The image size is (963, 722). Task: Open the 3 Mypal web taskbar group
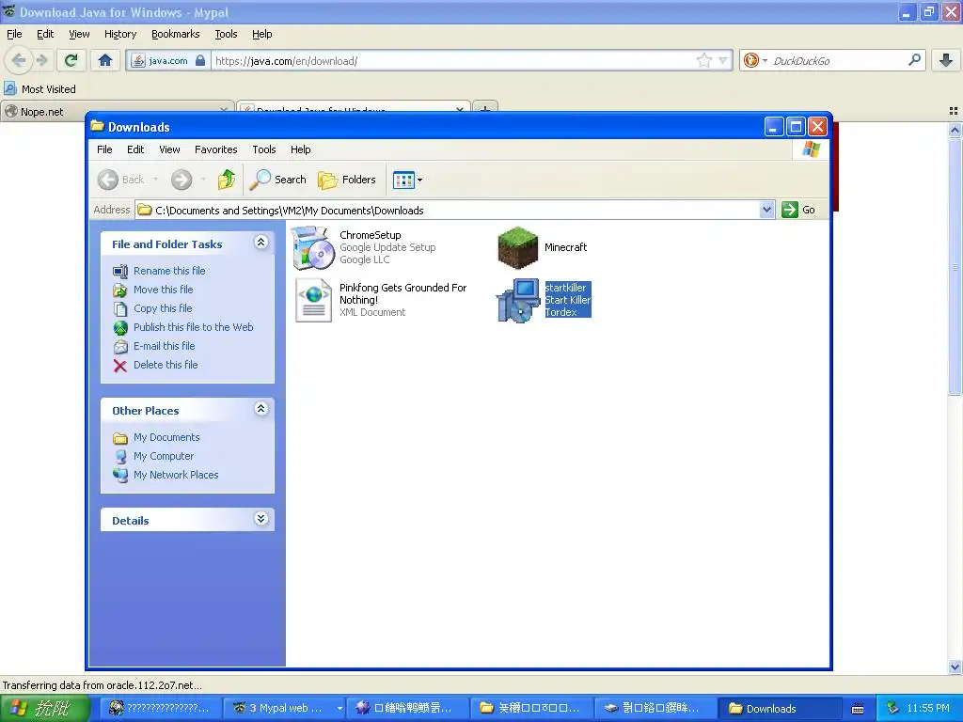click(x=283, y=709)
